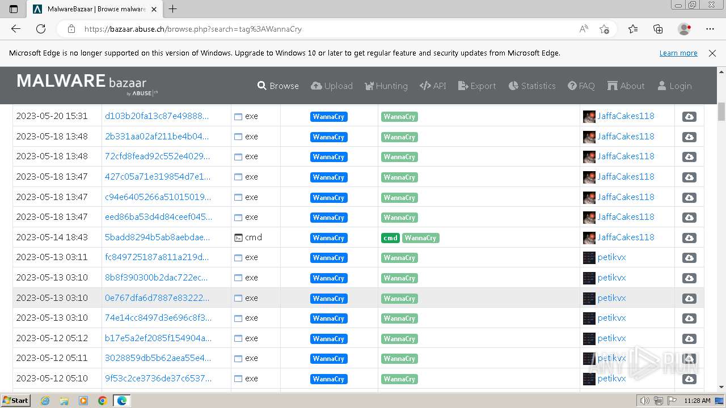Download the cmd sample 5badd8294b5ab8aebdae
Image resolution: width=726 pixels, height=408 pixels.
(689, 238)
